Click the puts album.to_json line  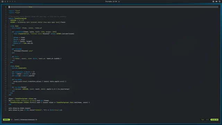(x=35, y=110)
